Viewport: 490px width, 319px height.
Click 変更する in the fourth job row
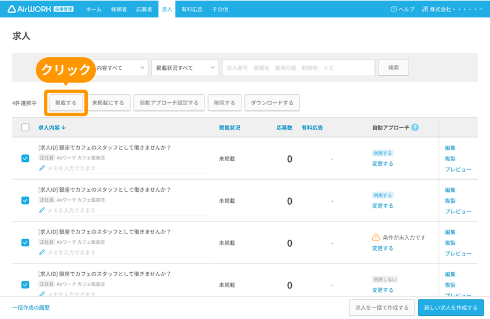tap(383, 290)
